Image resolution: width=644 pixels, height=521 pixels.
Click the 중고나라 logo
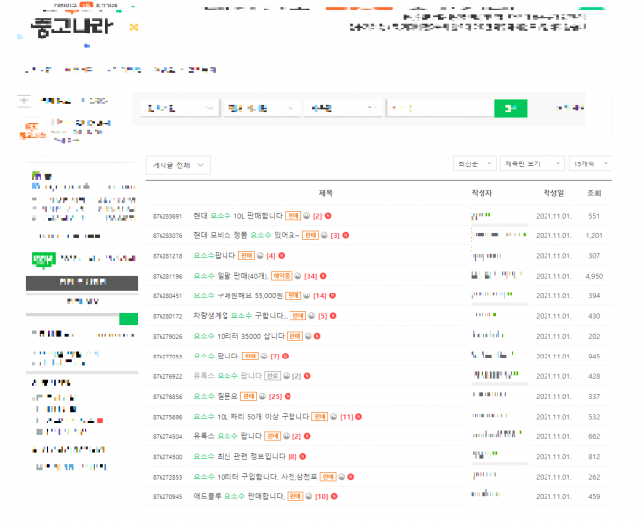(72, 28)
